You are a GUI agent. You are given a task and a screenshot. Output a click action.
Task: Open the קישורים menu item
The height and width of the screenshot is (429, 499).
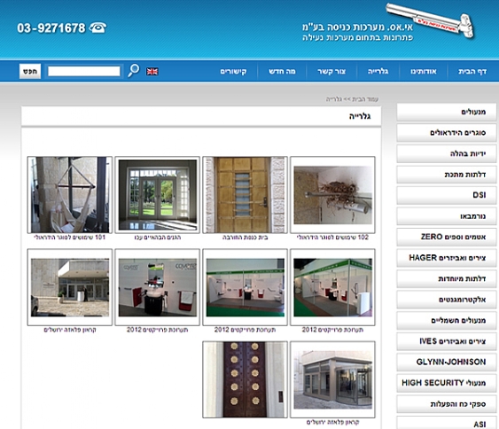[233, 71]
